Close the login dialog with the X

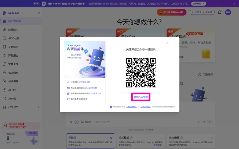[167, 43]
